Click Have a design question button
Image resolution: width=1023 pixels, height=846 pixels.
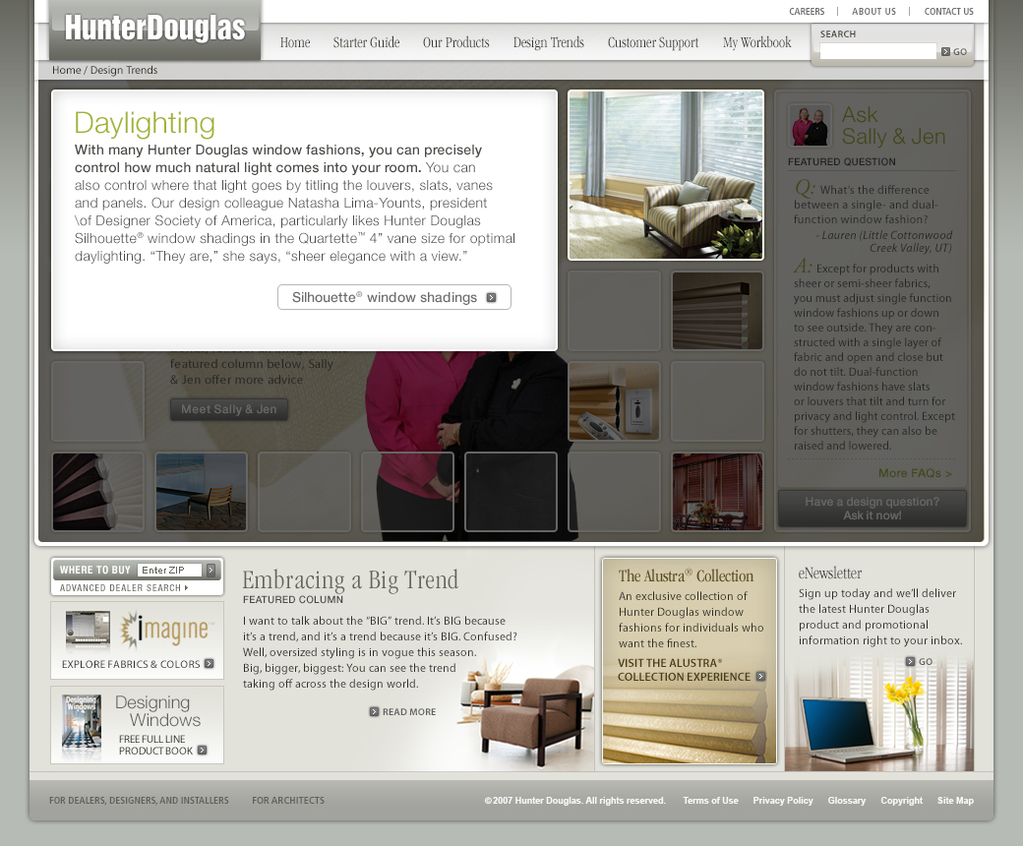coord(872,509)
